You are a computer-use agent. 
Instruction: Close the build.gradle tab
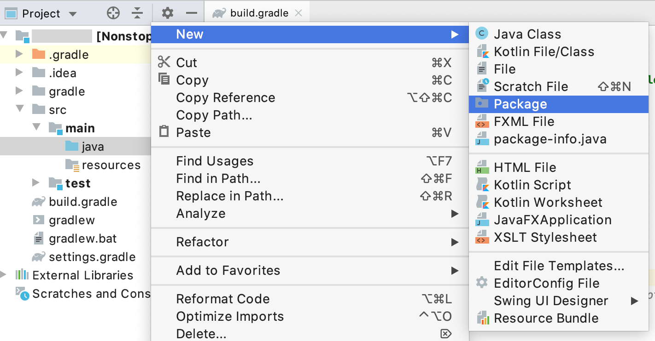coord(298,13)
